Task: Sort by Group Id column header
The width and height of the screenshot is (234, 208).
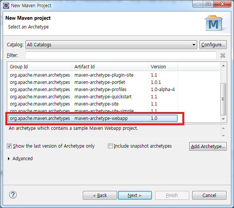Action: pyautogui.click(x=40, y=67)
